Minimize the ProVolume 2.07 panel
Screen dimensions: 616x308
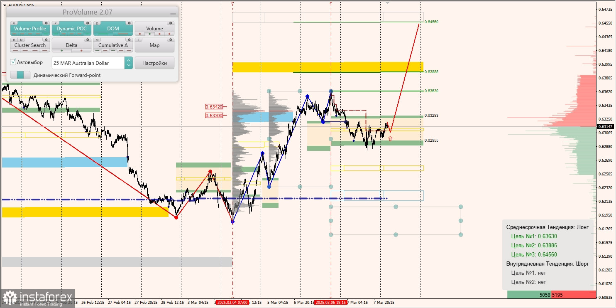[173, 14]
